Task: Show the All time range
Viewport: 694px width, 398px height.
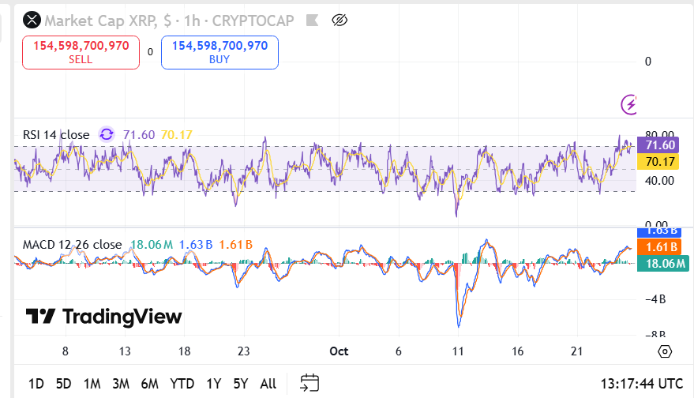Action: pos(268,384)
